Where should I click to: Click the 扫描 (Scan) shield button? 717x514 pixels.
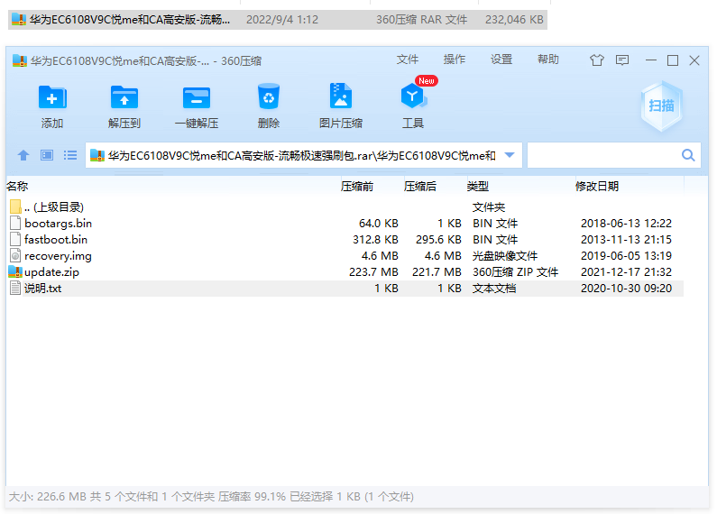661,106
